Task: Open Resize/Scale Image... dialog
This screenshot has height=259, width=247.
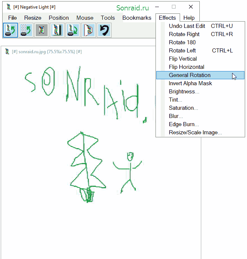Action: point(200,132)
